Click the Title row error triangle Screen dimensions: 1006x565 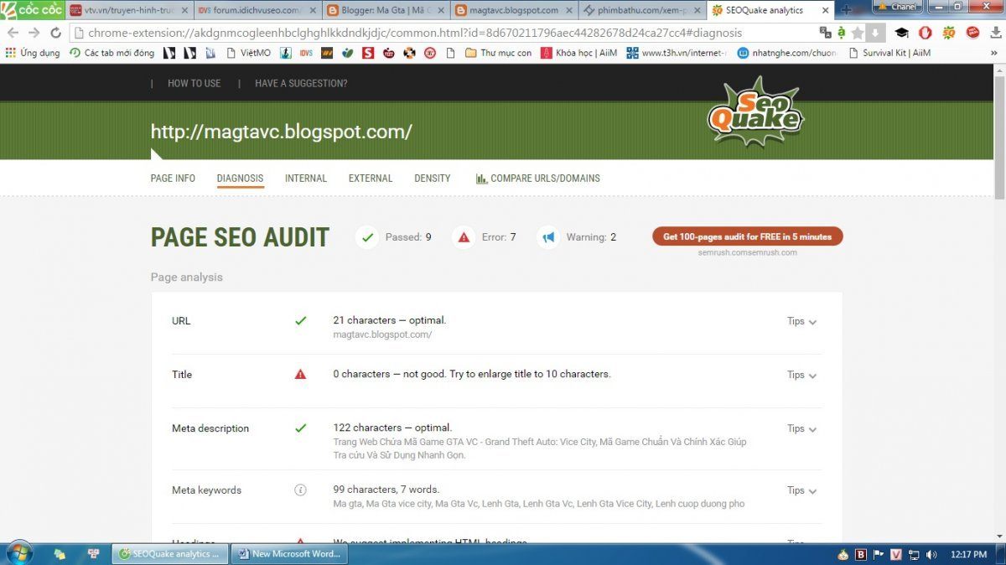(x=300, y=374)
